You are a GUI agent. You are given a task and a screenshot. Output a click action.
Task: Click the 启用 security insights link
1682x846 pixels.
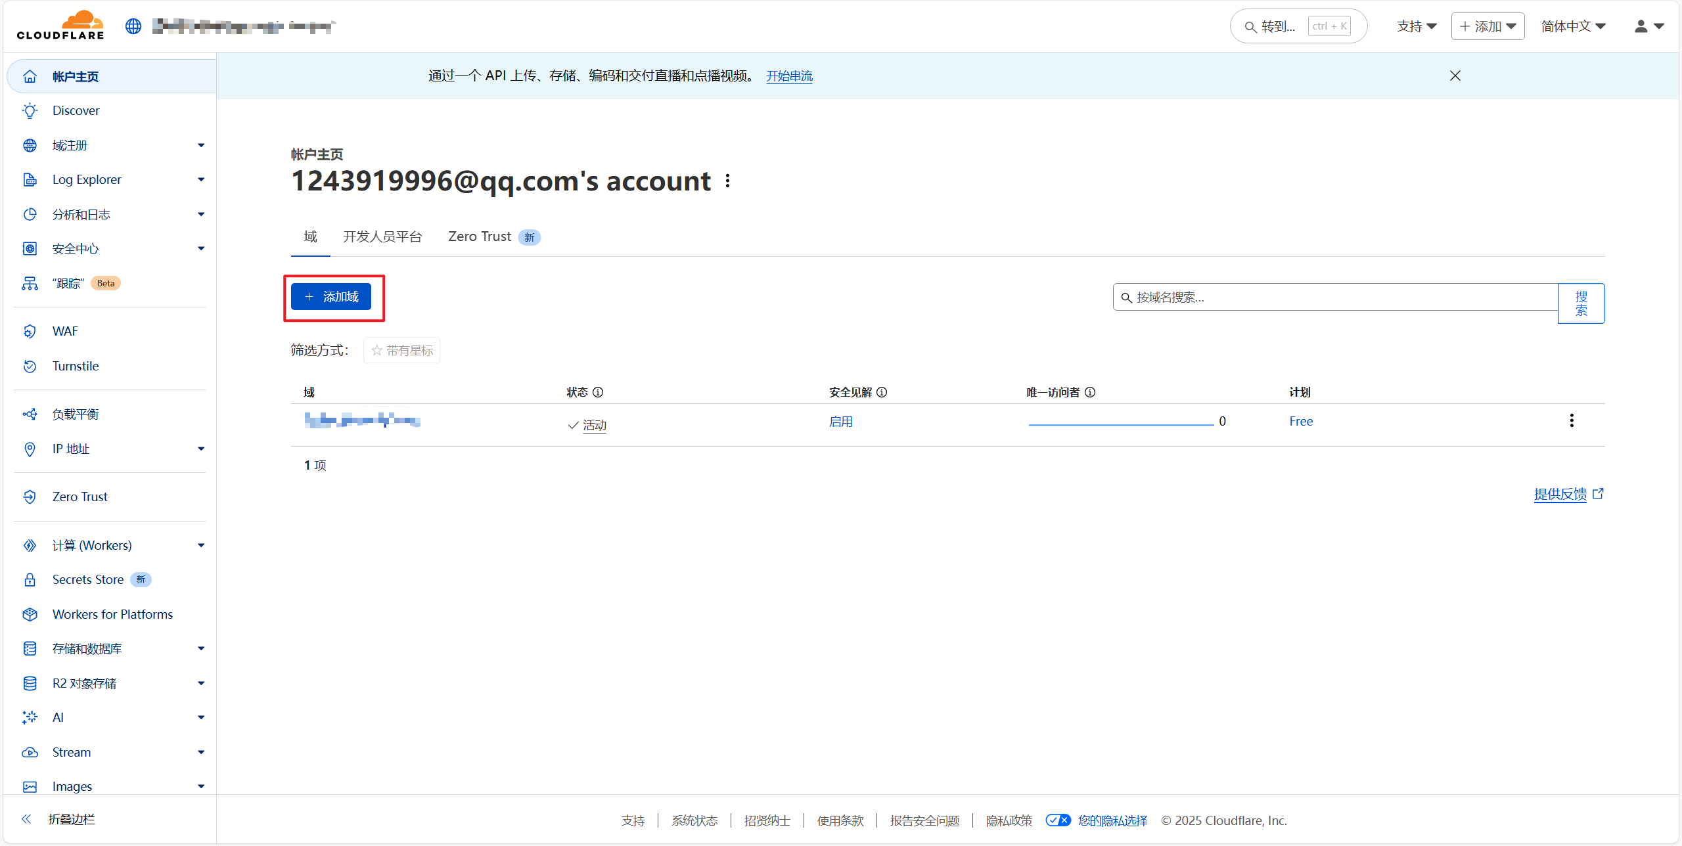841,422
